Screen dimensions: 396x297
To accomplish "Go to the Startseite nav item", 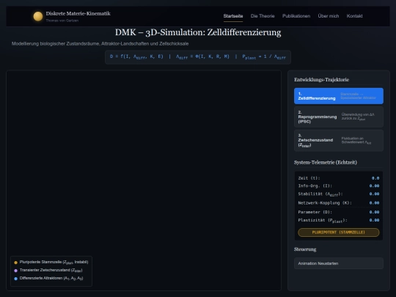I will tap(233, 16).
